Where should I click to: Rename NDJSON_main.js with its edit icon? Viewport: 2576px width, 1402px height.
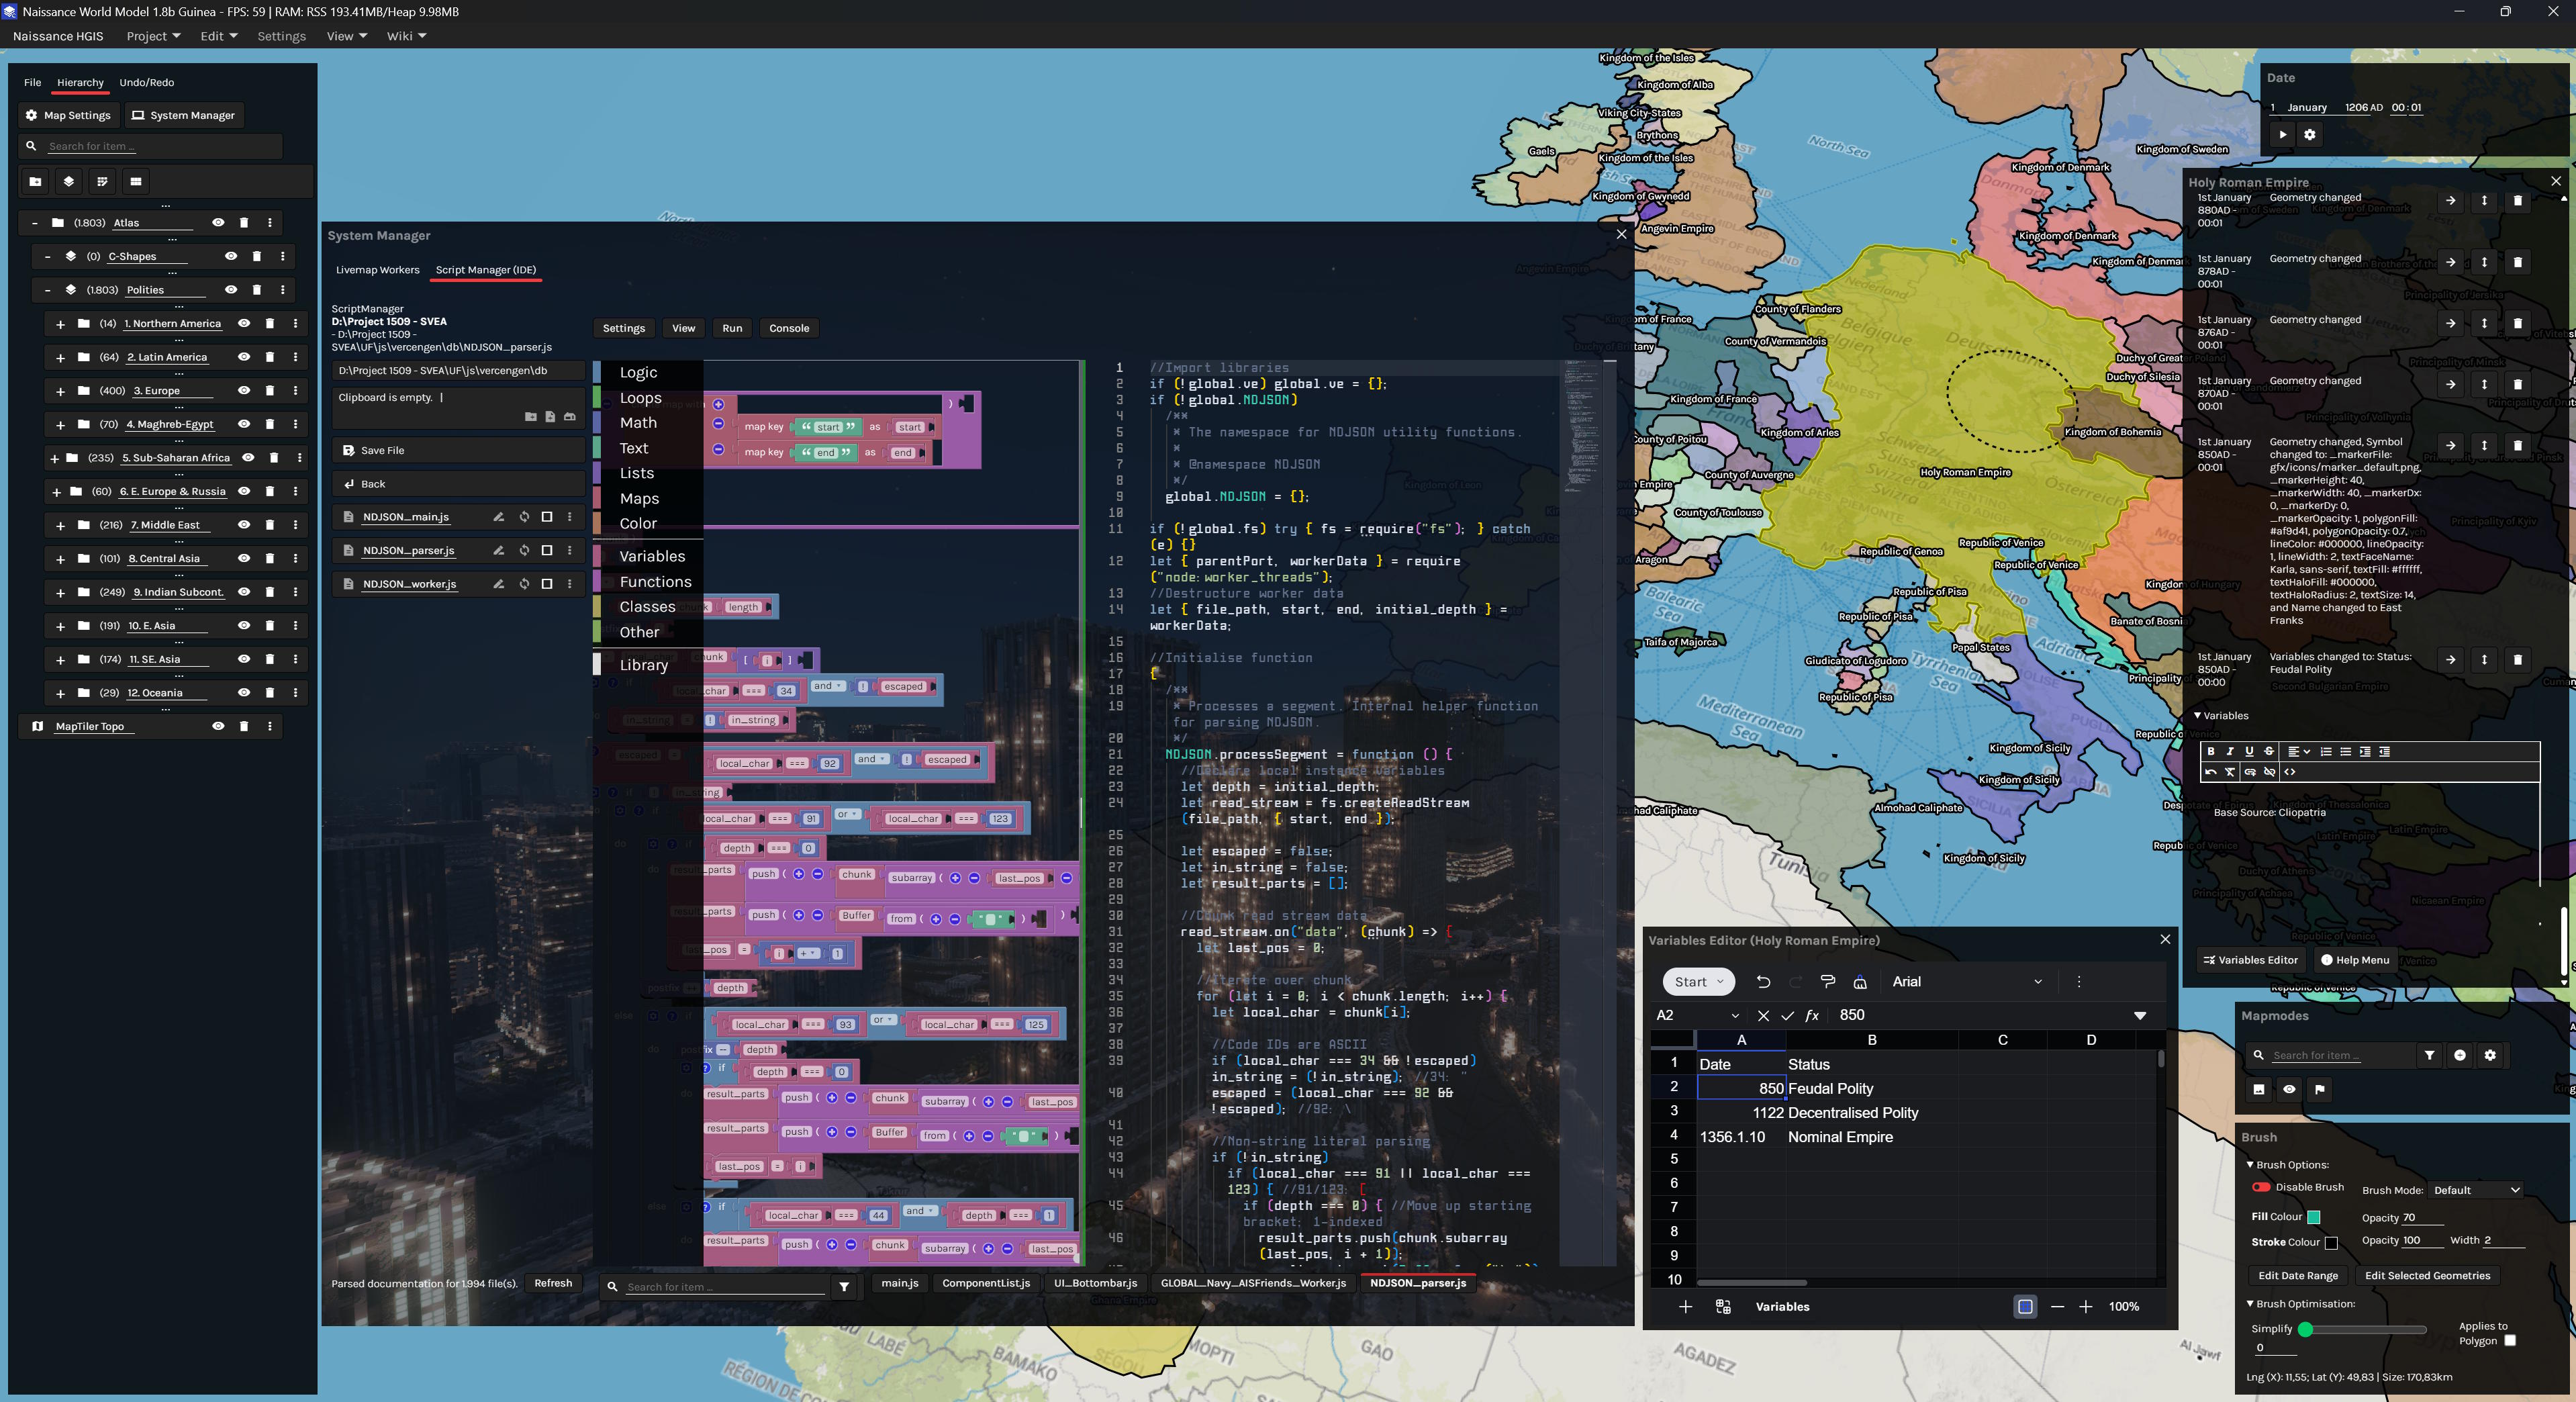498,517
